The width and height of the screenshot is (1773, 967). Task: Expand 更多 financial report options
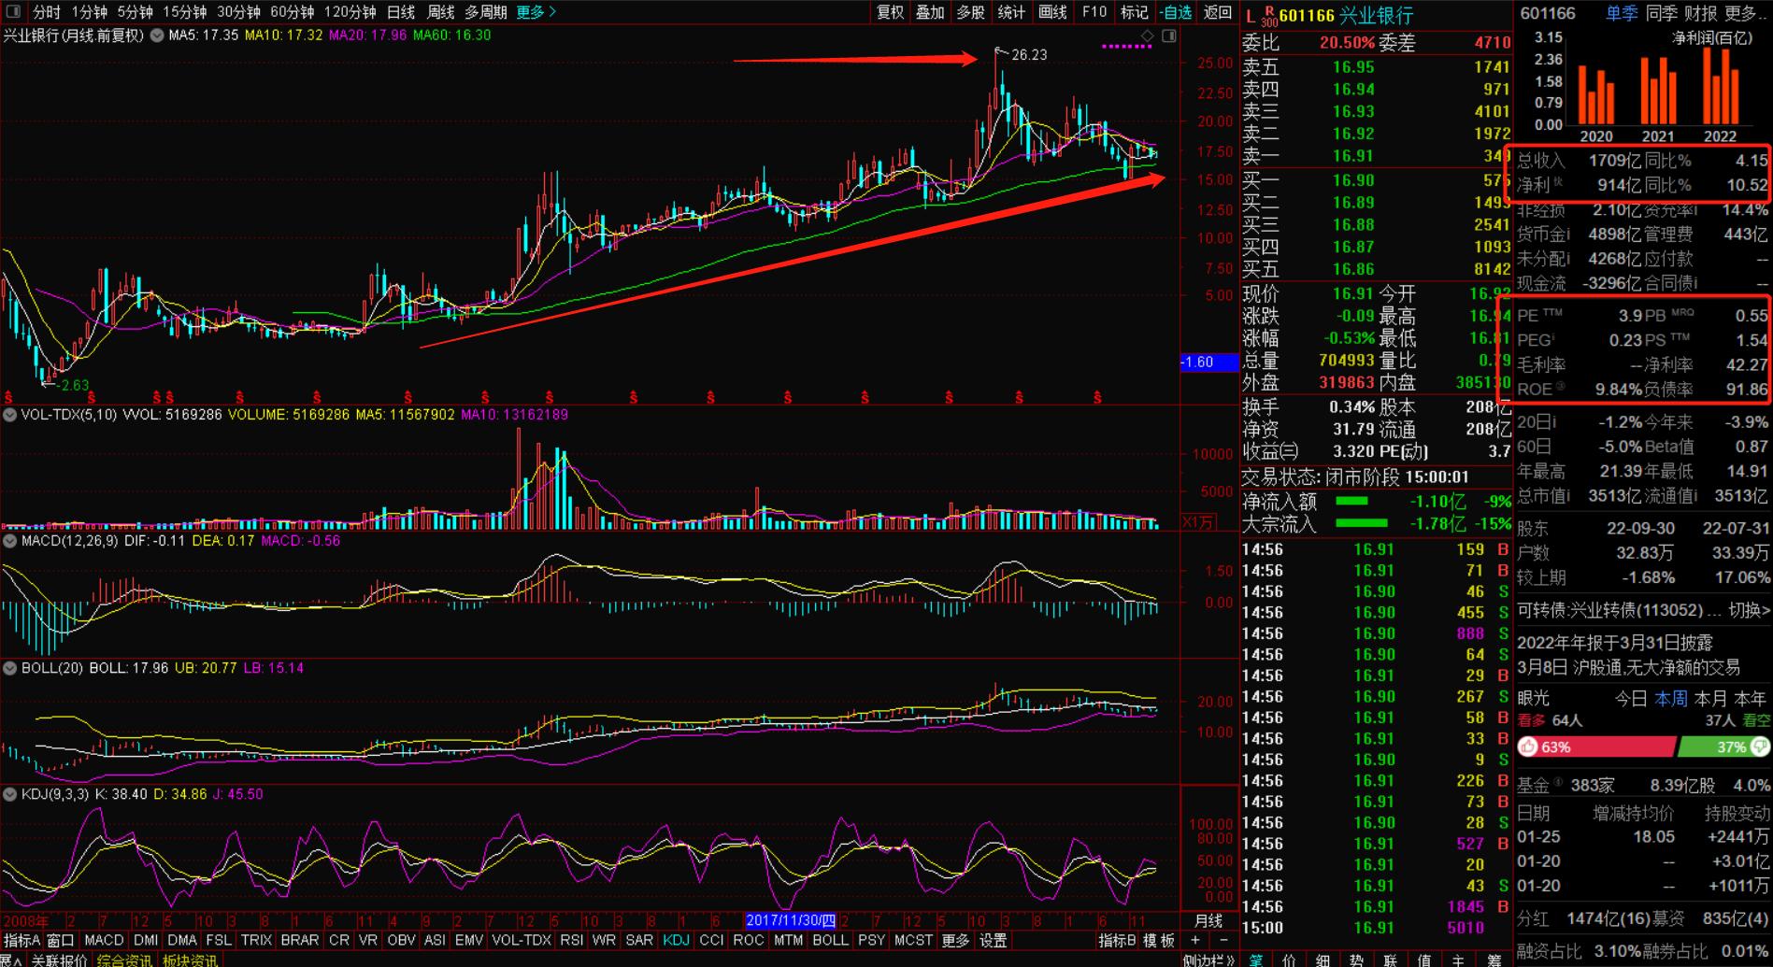click(1746, 13)
